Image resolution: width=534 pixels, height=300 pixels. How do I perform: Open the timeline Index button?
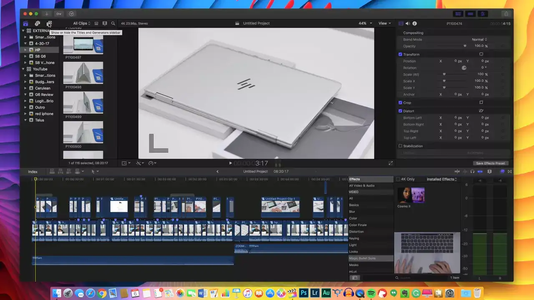[x=33, y=172]
